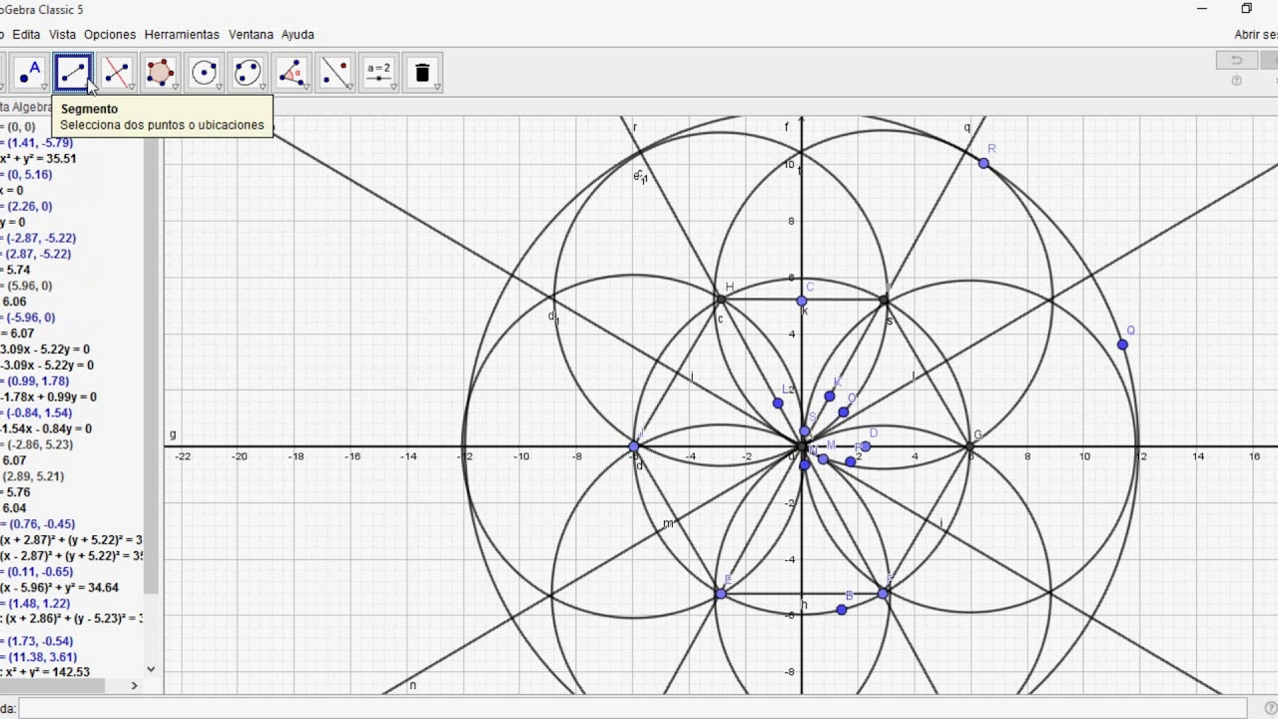The height and width of the screenshot is (719, 1278).
Task: Select the Slider a=2 tool
Action: 379,72
